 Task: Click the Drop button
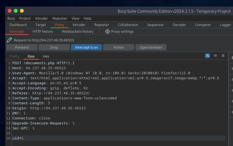pyautogui.click(x=54, y=47)
